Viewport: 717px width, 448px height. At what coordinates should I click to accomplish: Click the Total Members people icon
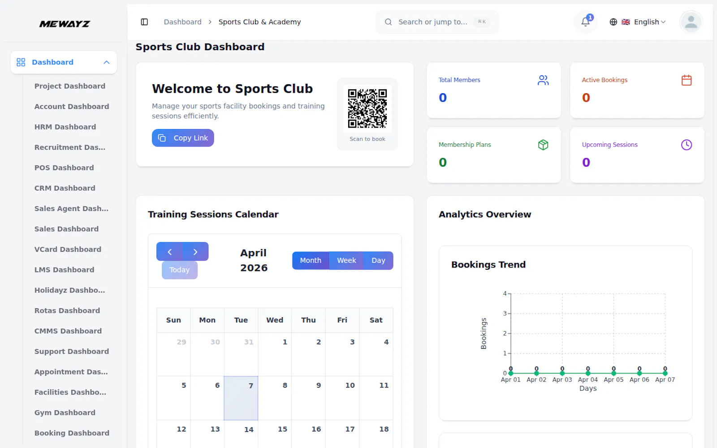pos(543,80)
